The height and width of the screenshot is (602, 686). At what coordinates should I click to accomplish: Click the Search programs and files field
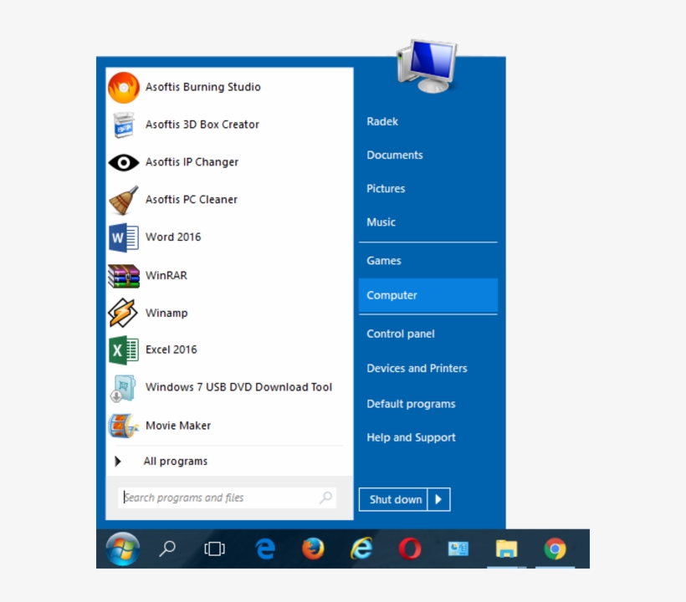click(219, 497)
